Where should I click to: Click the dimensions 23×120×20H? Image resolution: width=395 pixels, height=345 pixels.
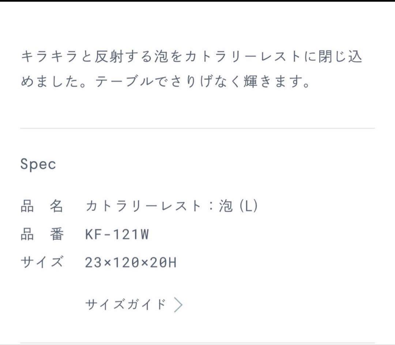point(131,262)
